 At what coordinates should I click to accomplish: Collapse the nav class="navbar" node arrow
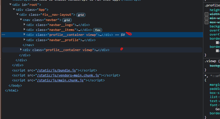(21, 20)
